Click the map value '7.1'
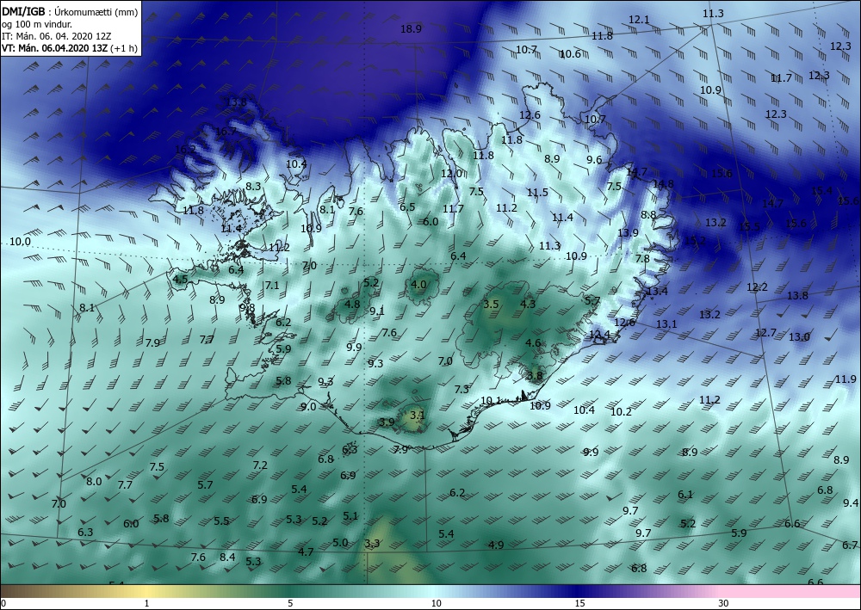The width and height of the screenshot is (861, 610). [272, 286]
